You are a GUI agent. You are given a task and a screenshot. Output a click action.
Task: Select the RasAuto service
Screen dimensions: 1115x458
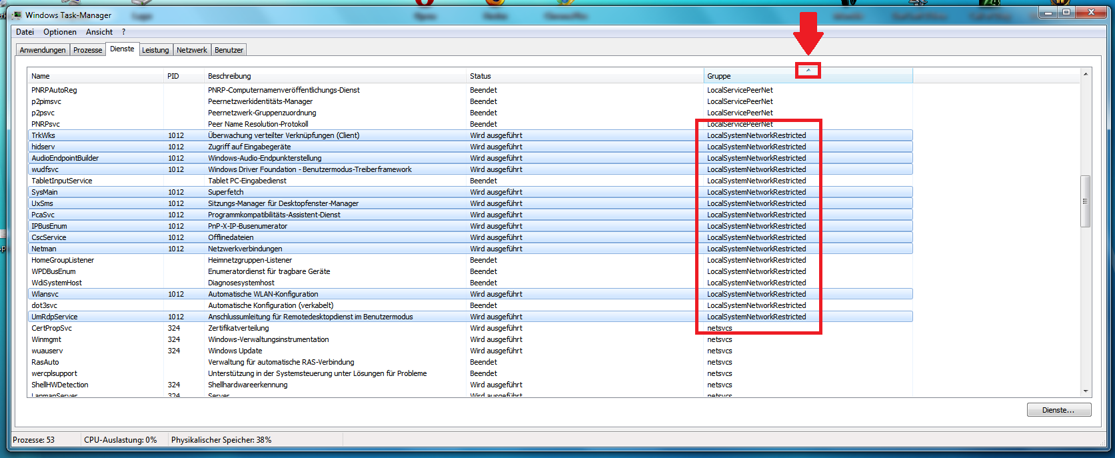point(45,362)
